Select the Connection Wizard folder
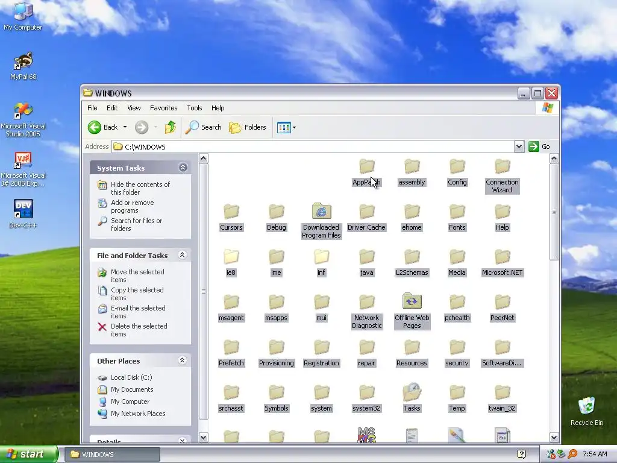The width and height of the screenshot is (617, 463). [502, 176]
